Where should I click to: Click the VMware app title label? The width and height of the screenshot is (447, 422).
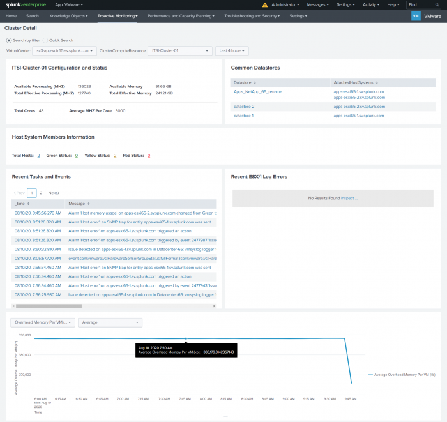coord(432,16)
